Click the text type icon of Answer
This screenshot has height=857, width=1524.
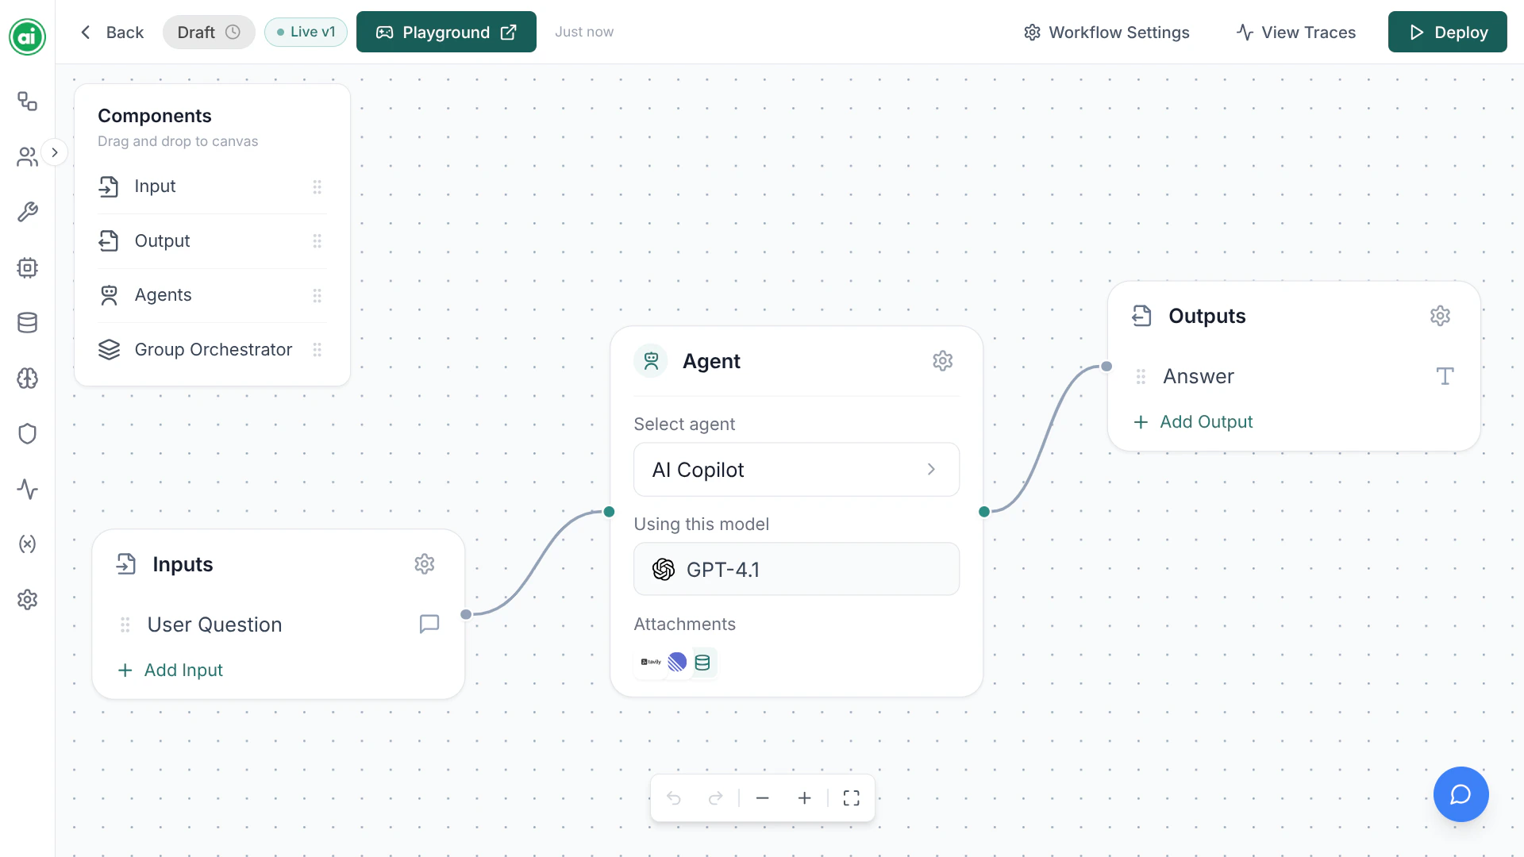point(1445,376)
